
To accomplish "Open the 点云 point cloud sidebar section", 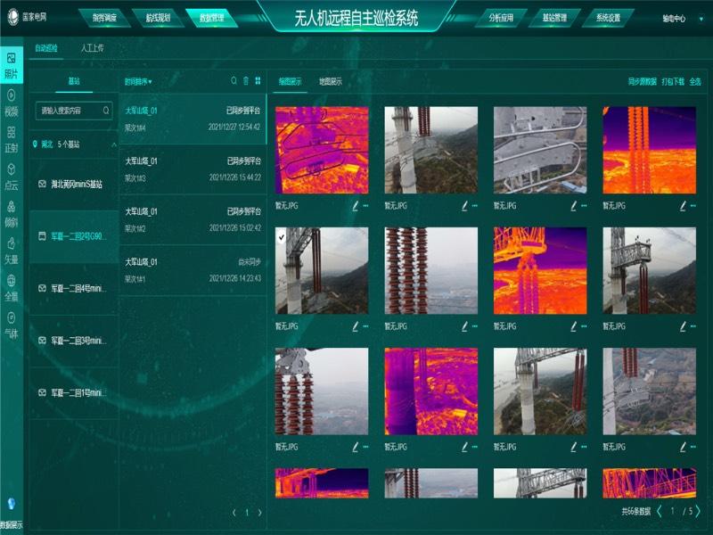I will (x=12, y=177).
